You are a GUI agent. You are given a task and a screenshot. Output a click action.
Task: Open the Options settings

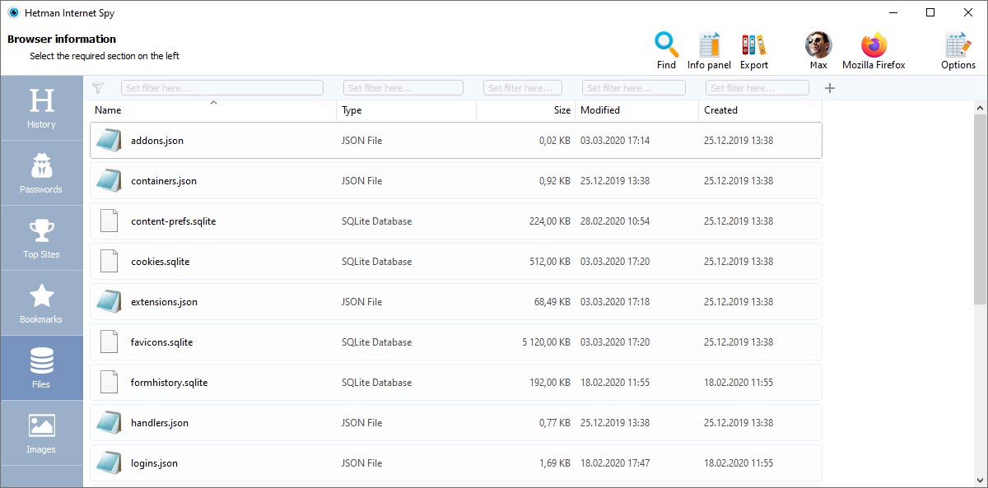tap(958, 50)
